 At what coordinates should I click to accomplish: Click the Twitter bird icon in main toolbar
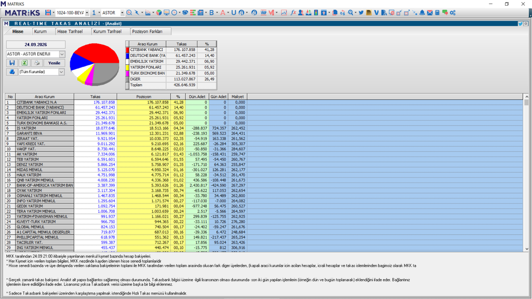click(x=361, y=12)
